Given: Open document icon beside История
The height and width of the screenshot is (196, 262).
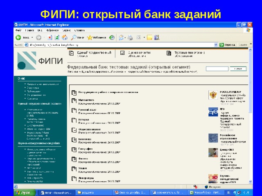Looking at the screenshot, I should (x=74, y=120).
